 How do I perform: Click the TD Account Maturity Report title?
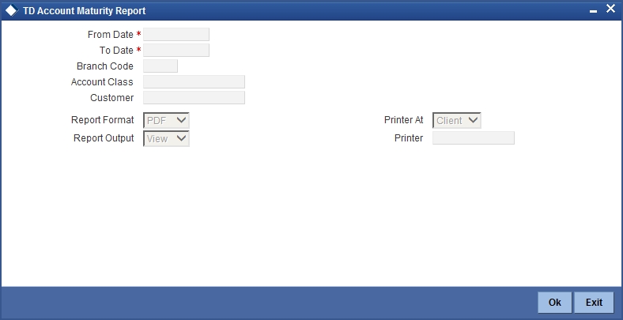(x=85, y=11)
